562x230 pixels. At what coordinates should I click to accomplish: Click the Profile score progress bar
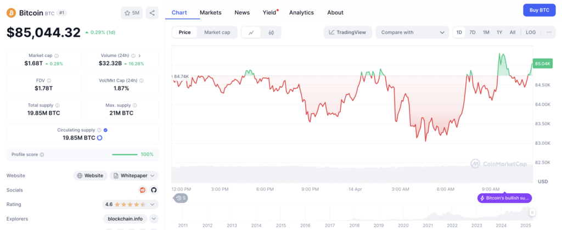(125, 155)
